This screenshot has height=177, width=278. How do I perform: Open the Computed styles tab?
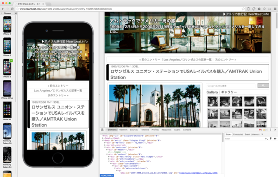click(x=238, y=134)
